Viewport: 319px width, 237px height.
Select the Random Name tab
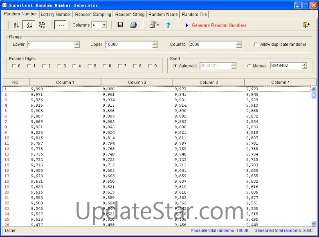point(163,14)
